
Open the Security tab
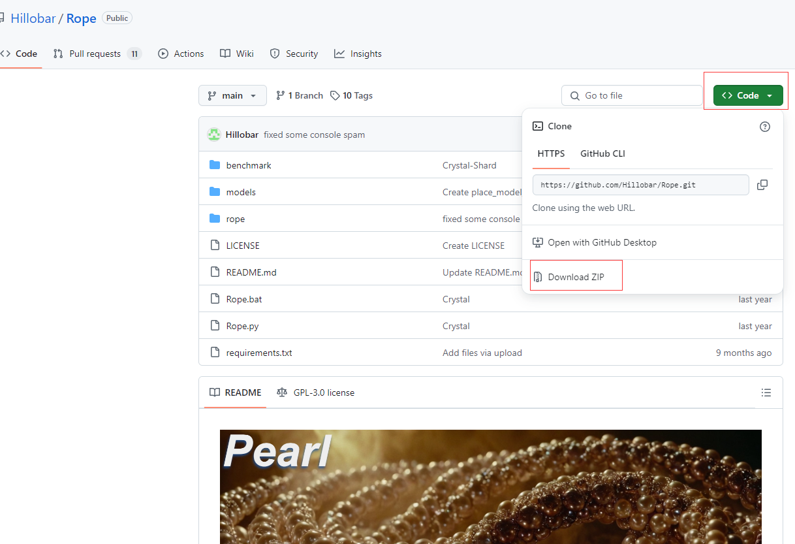coord(294,54)
